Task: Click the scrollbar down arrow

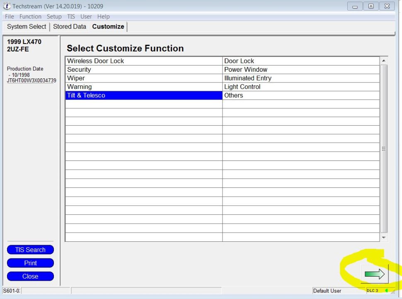Action: tap(384, 238)
